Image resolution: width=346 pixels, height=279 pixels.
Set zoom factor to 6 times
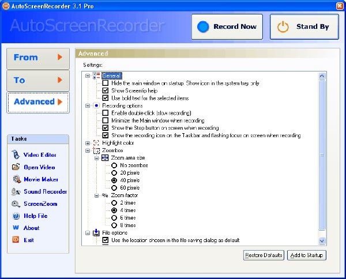(x=114, y=218)
